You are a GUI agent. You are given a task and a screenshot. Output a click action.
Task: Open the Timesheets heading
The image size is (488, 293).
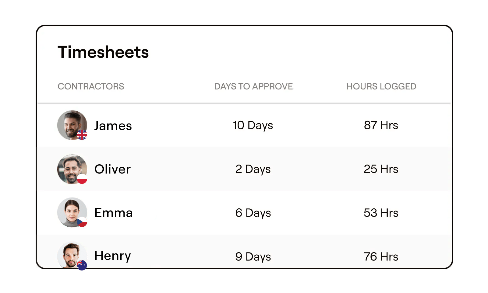[103, 52]
